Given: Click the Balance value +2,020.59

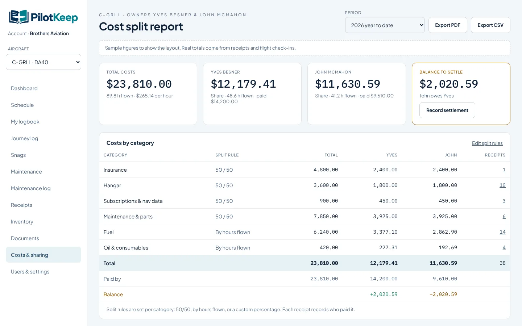Looking at the screenshot, I should pos(384,294).
